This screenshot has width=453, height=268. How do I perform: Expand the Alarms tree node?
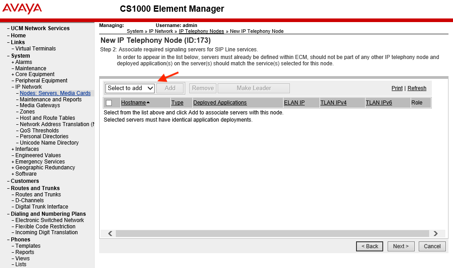(13, 62)
